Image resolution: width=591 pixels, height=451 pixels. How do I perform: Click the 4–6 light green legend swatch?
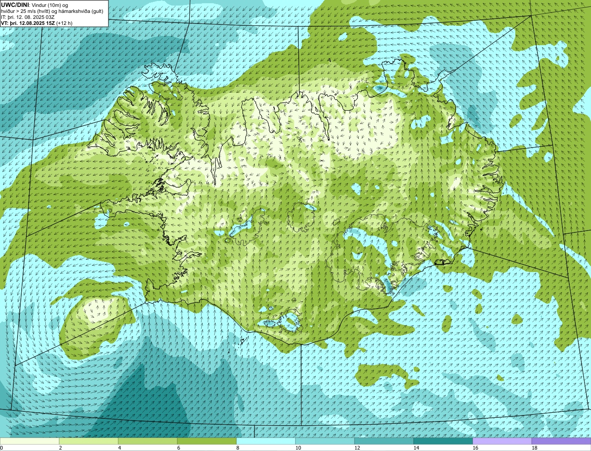tap(148, 441)
